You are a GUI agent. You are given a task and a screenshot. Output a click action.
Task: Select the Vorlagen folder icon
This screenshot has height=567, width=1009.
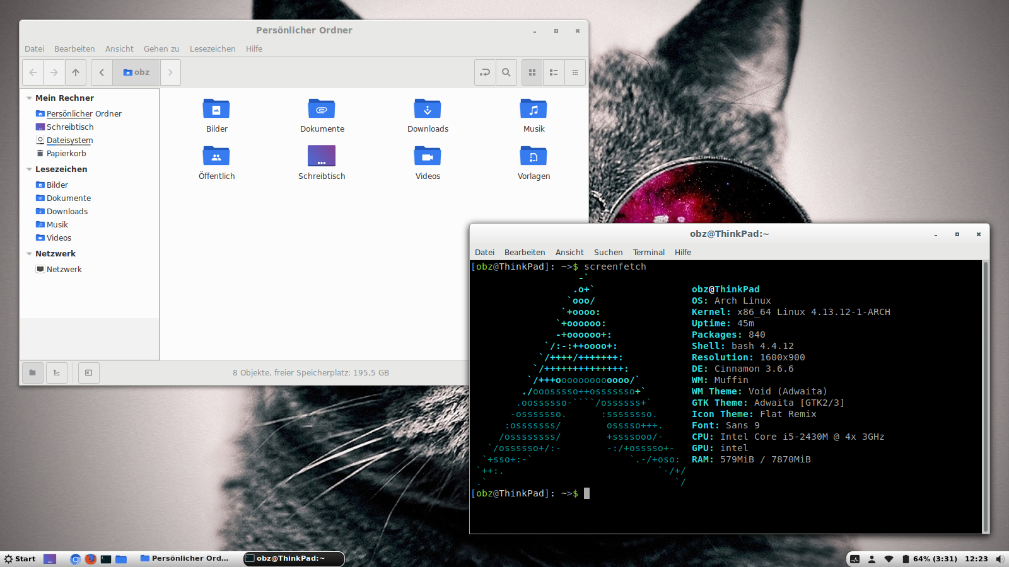534,156
